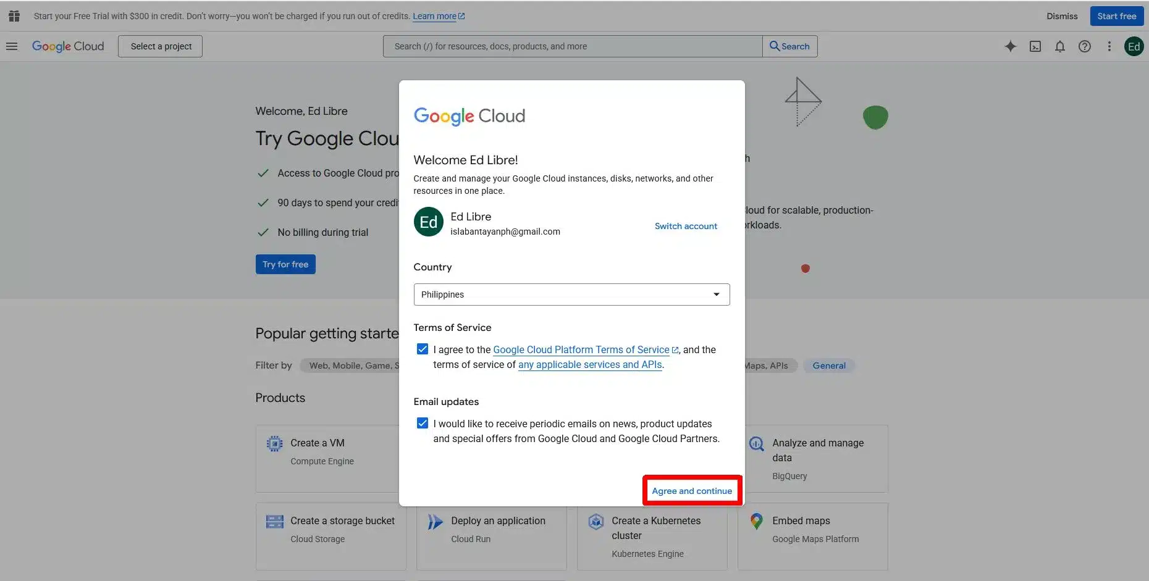
Task: Click the Ed account avatar in header
Action: [x=1134, y=46]
